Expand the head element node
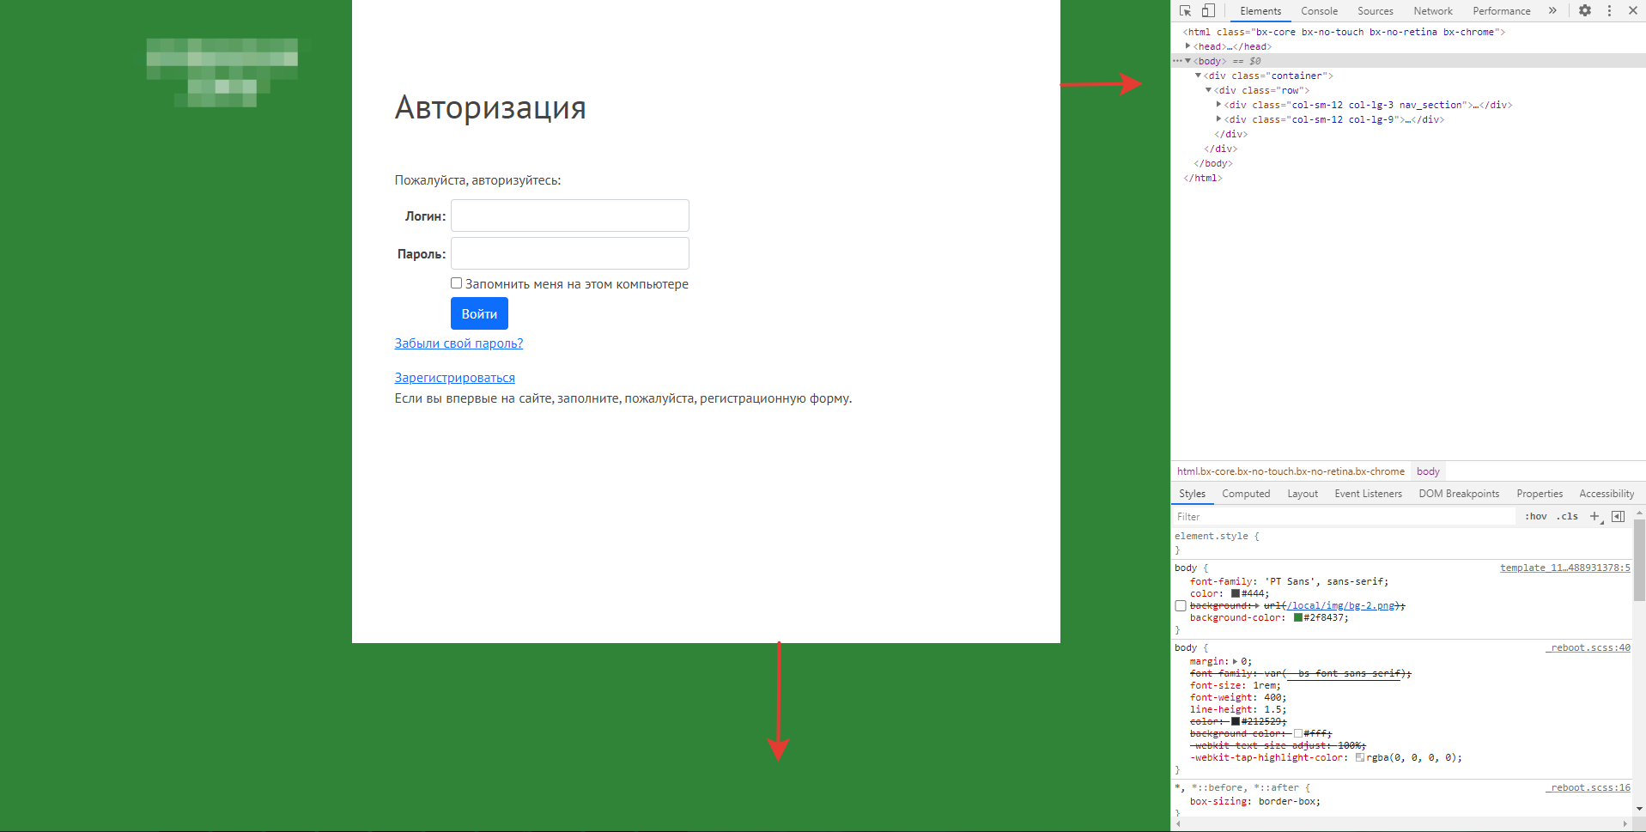 [x=1187, y=46]
